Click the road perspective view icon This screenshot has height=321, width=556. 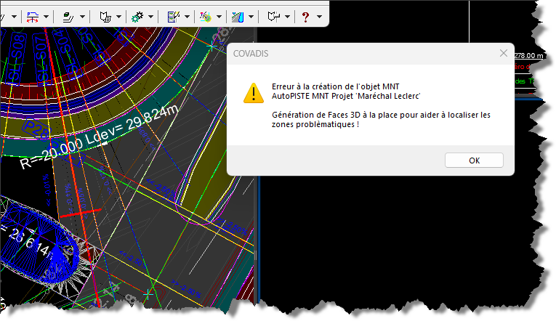coord(238,17)
